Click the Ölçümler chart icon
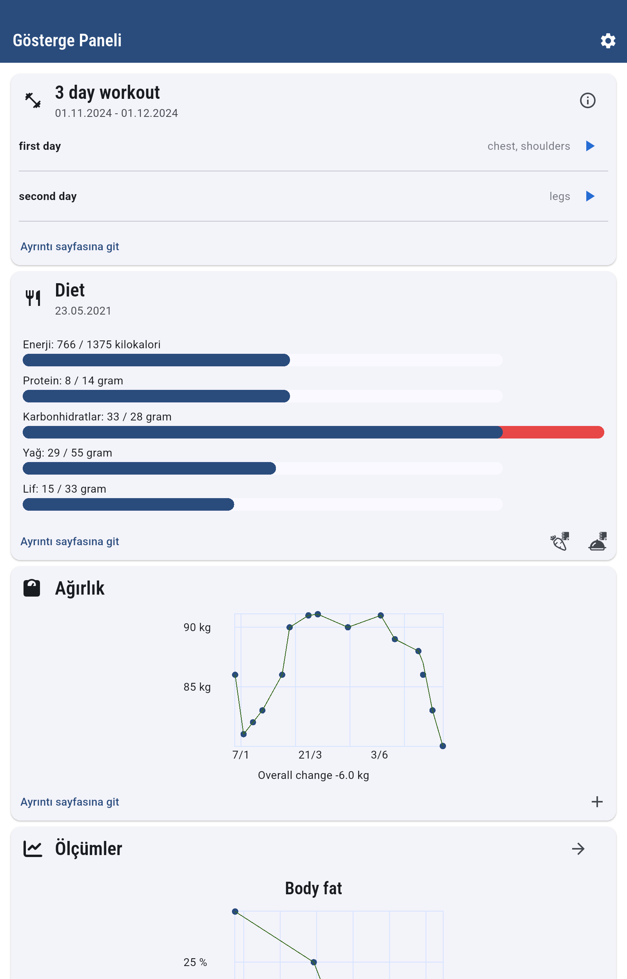Image resolution: width=627 pixels, height=979 pixels. click(x=33, y=849)
